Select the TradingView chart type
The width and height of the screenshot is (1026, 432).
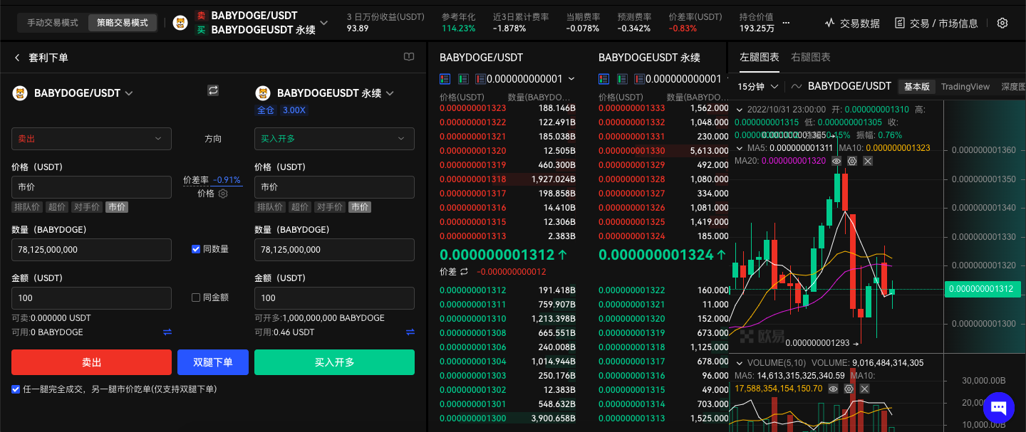click(x=965, y=87)
